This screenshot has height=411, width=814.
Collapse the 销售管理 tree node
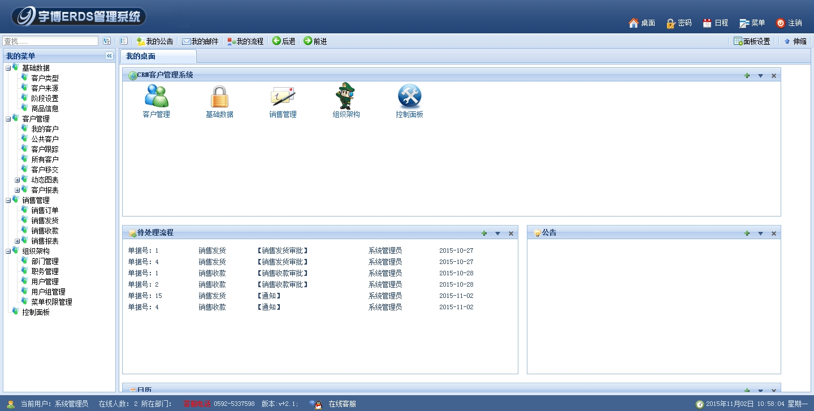click(x=8, y=201)
